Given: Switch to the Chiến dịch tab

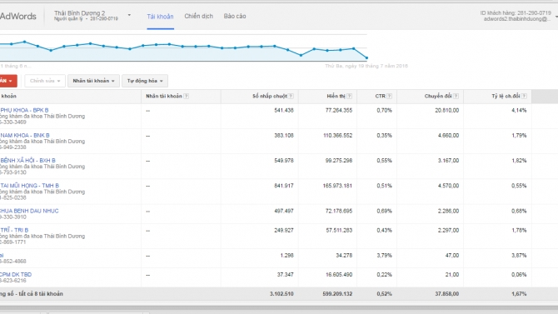Looking at the screenshot, I should (x=198, y=16).
